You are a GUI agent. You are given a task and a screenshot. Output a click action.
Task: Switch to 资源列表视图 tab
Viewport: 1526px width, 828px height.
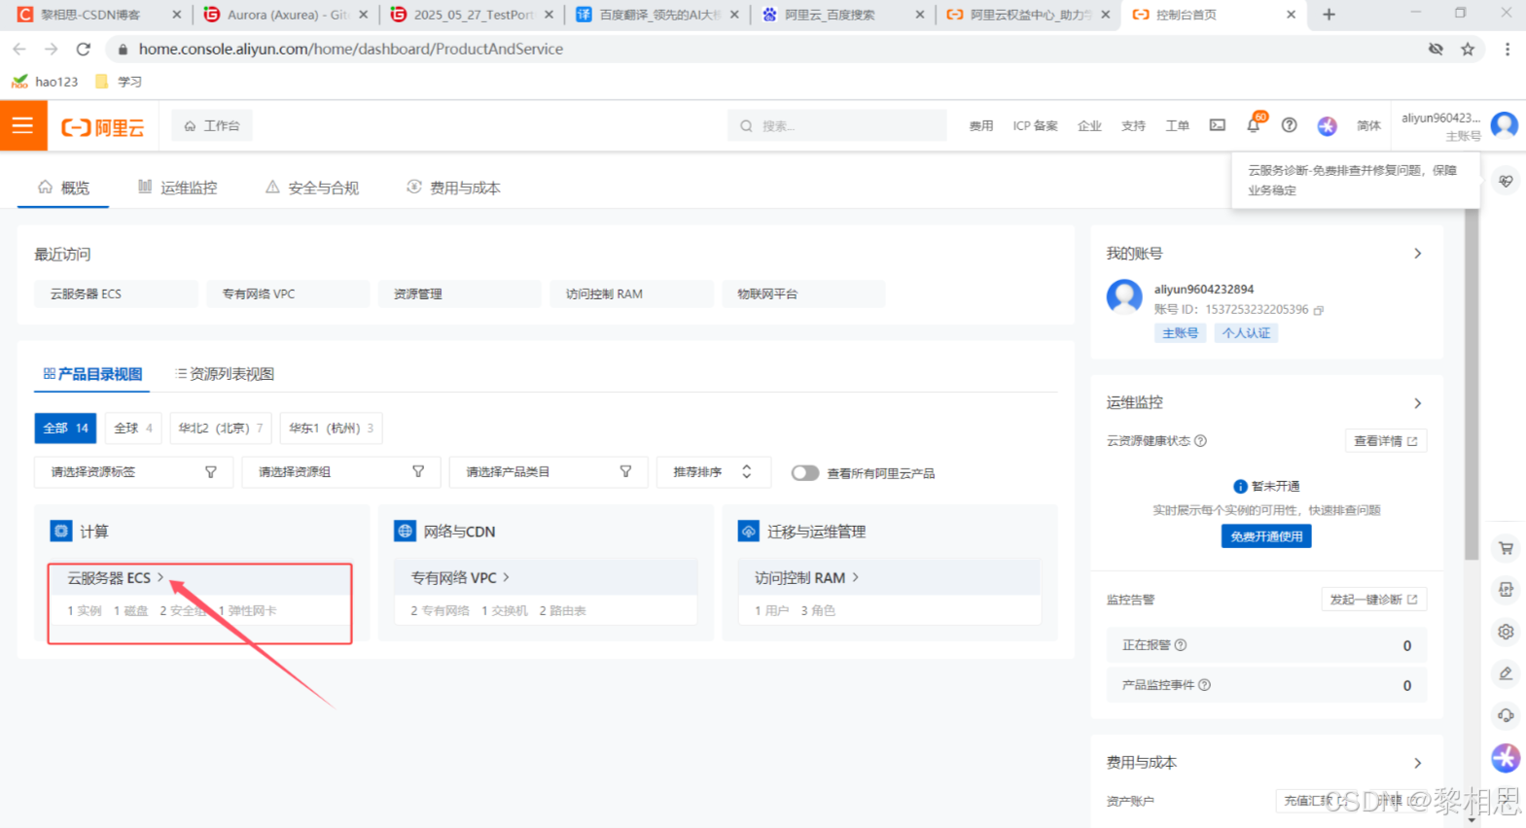pyautogui.click(x=225, y=374)
